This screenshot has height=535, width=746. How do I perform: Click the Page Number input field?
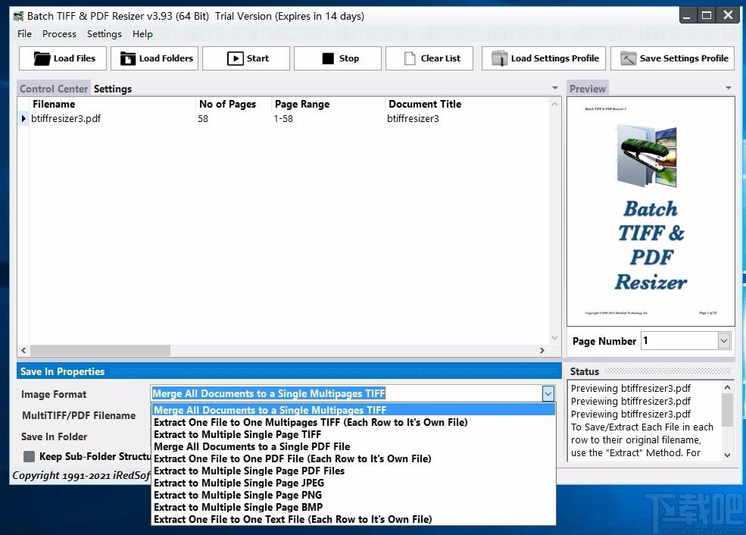coord(679,341)
